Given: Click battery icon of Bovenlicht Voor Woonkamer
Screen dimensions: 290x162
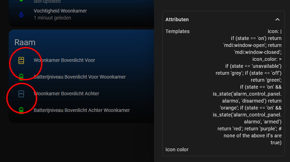Looking at the screenshot, I should pyautogui.click(x=21, y=77).
